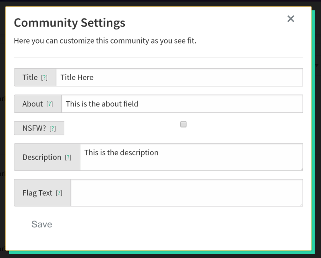The height and width of the screenshot is (258, 321).
Task: Grab the Flag Text textarea resize handle
Action: [x=301, y=204]
